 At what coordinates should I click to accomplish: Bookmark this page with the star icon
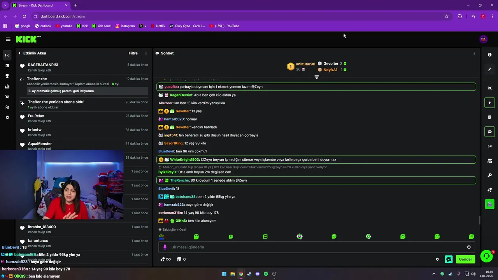click(x=447, y=16)
